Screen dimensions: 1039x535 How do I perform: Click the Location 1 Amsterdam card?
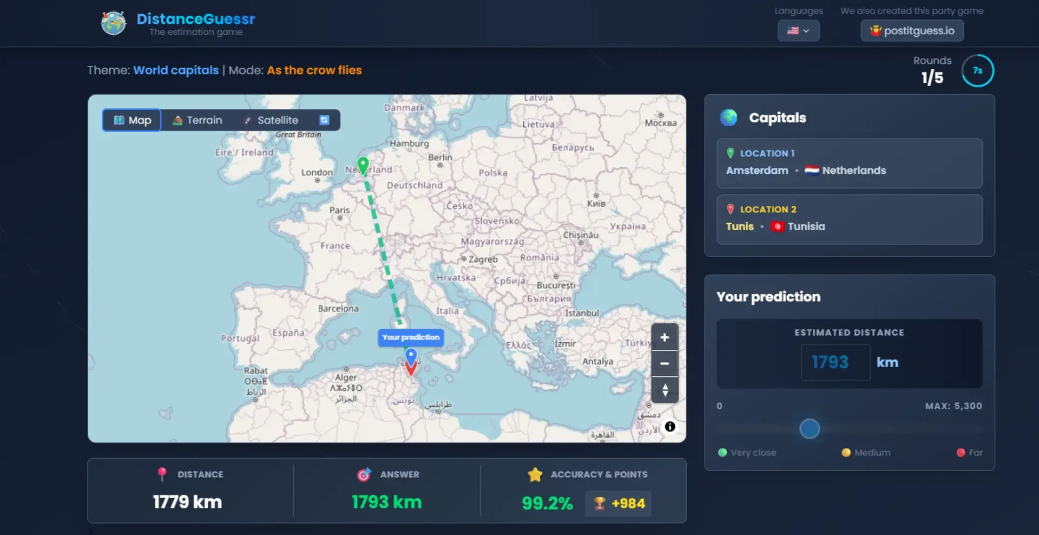pos(849,163)
